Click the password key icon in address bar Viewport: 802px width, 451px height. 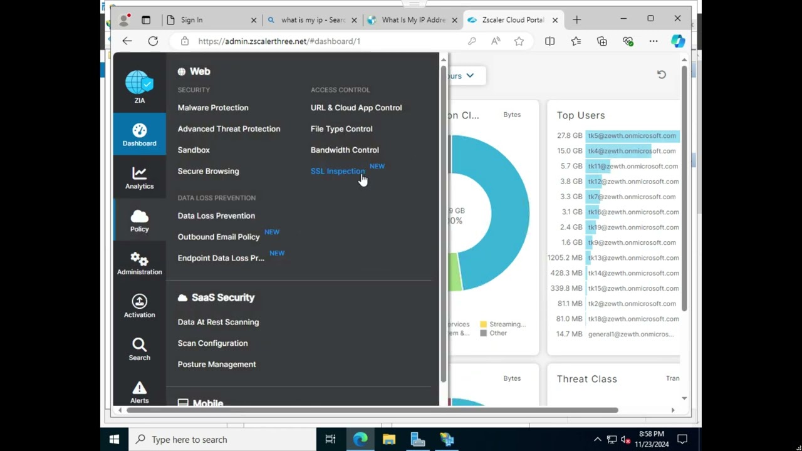pos(471,41)
